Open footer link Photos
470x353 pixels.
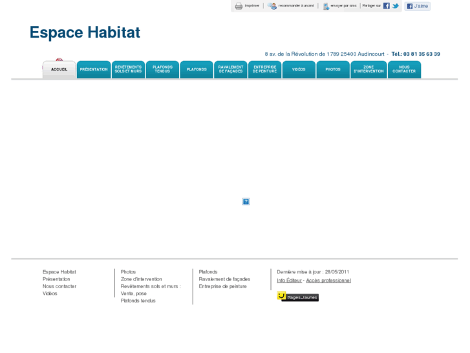coord(128,272)
